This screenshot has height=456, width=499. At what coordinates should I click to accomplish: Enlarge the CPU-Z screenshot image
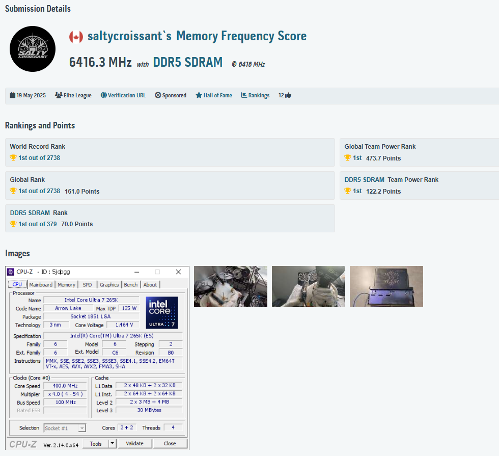(x=97, y=358)
